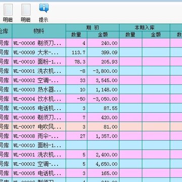Click the amount cell 420.00
This screenshot has height=182, width=182.
(x=103, y=117)
